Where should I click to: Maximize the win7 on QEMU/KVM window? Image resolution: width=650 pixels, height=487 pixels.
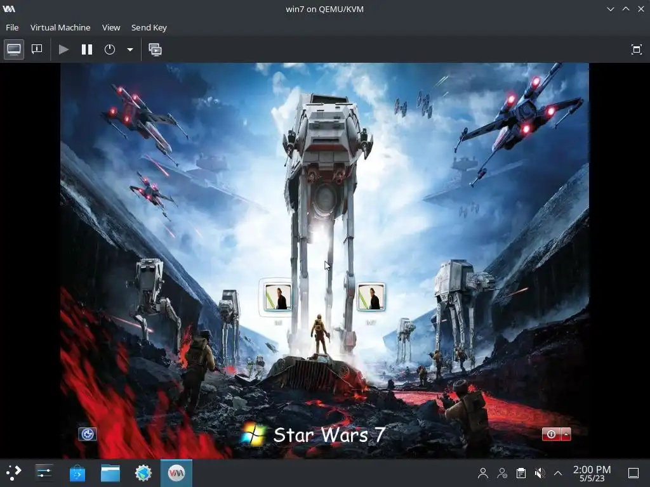pos(625,9)
